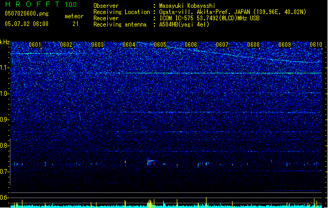Click the Receiving Location label
Screen dimensions: 328x208
(x=122, y=12)
